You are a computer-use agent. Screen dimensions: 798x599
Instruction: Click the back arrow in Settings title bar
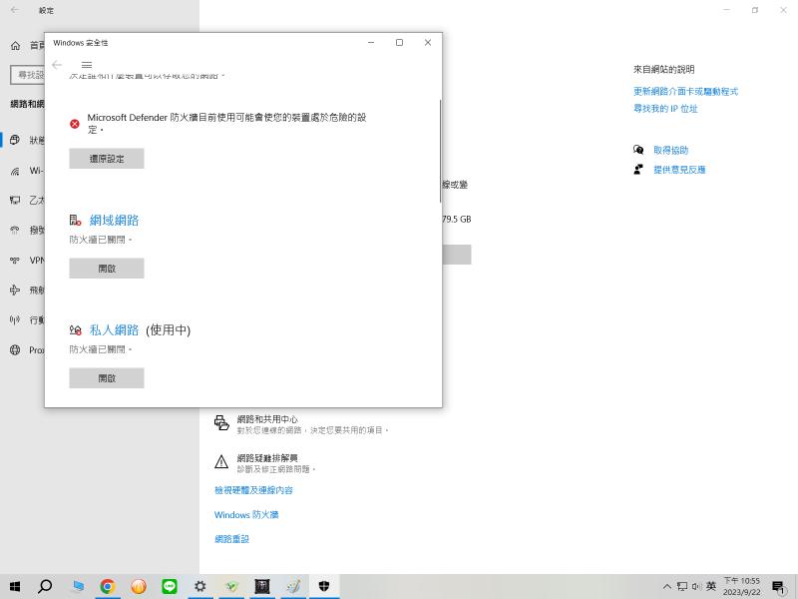(x=15, y=10)
